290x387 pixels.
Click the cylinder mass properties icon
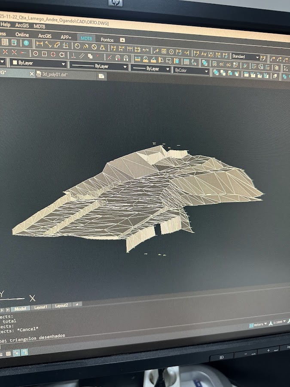pos(176,61)
